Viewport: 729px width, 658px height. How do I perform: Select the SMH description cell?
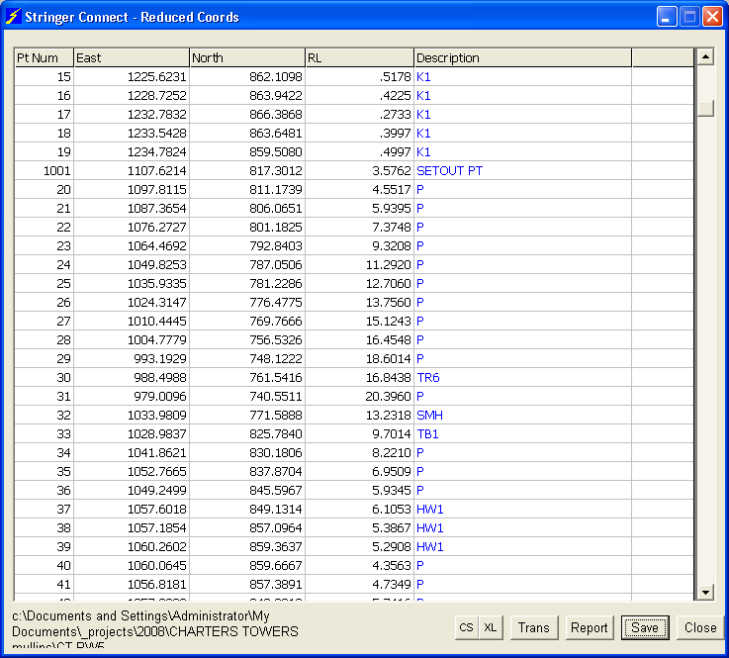522,416
